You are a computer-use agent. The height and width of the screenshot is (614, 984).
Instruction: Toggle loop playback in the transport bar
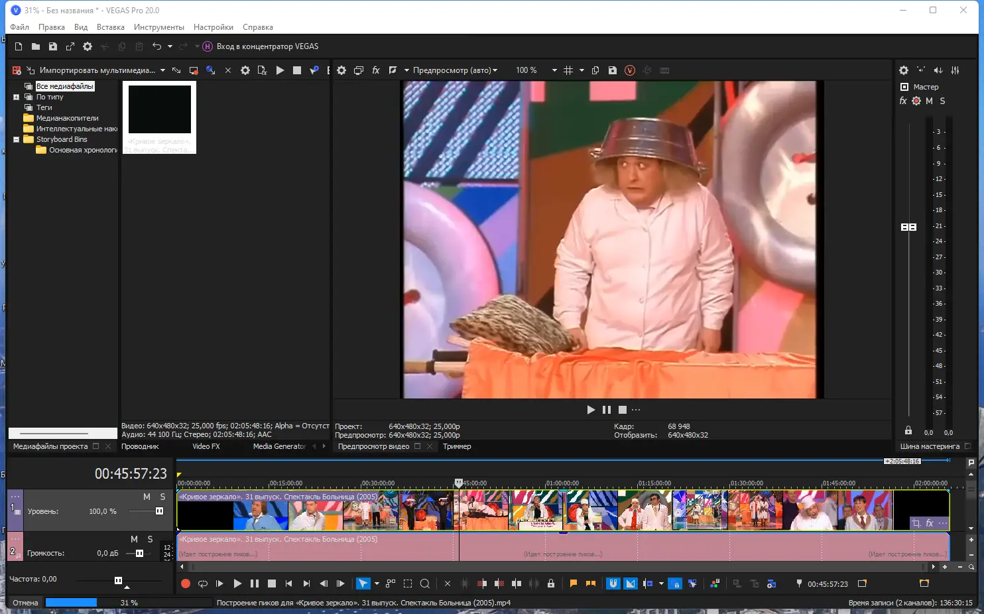pos(203,583)
